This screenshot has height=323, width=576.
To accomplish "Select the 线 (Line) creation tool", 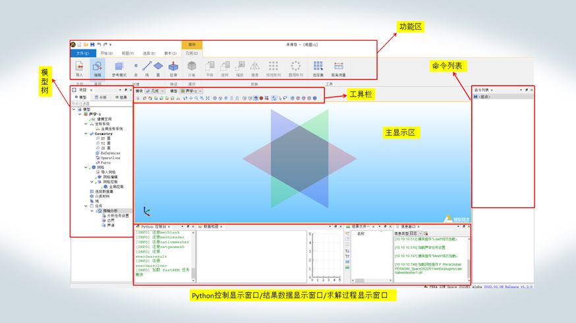I will 147,67.
